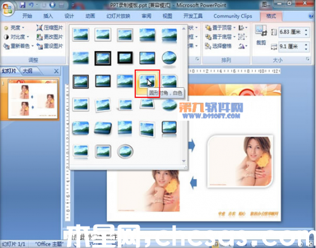Choose the metal oval style in bottom row
The image size is (316, 248).
125,151
